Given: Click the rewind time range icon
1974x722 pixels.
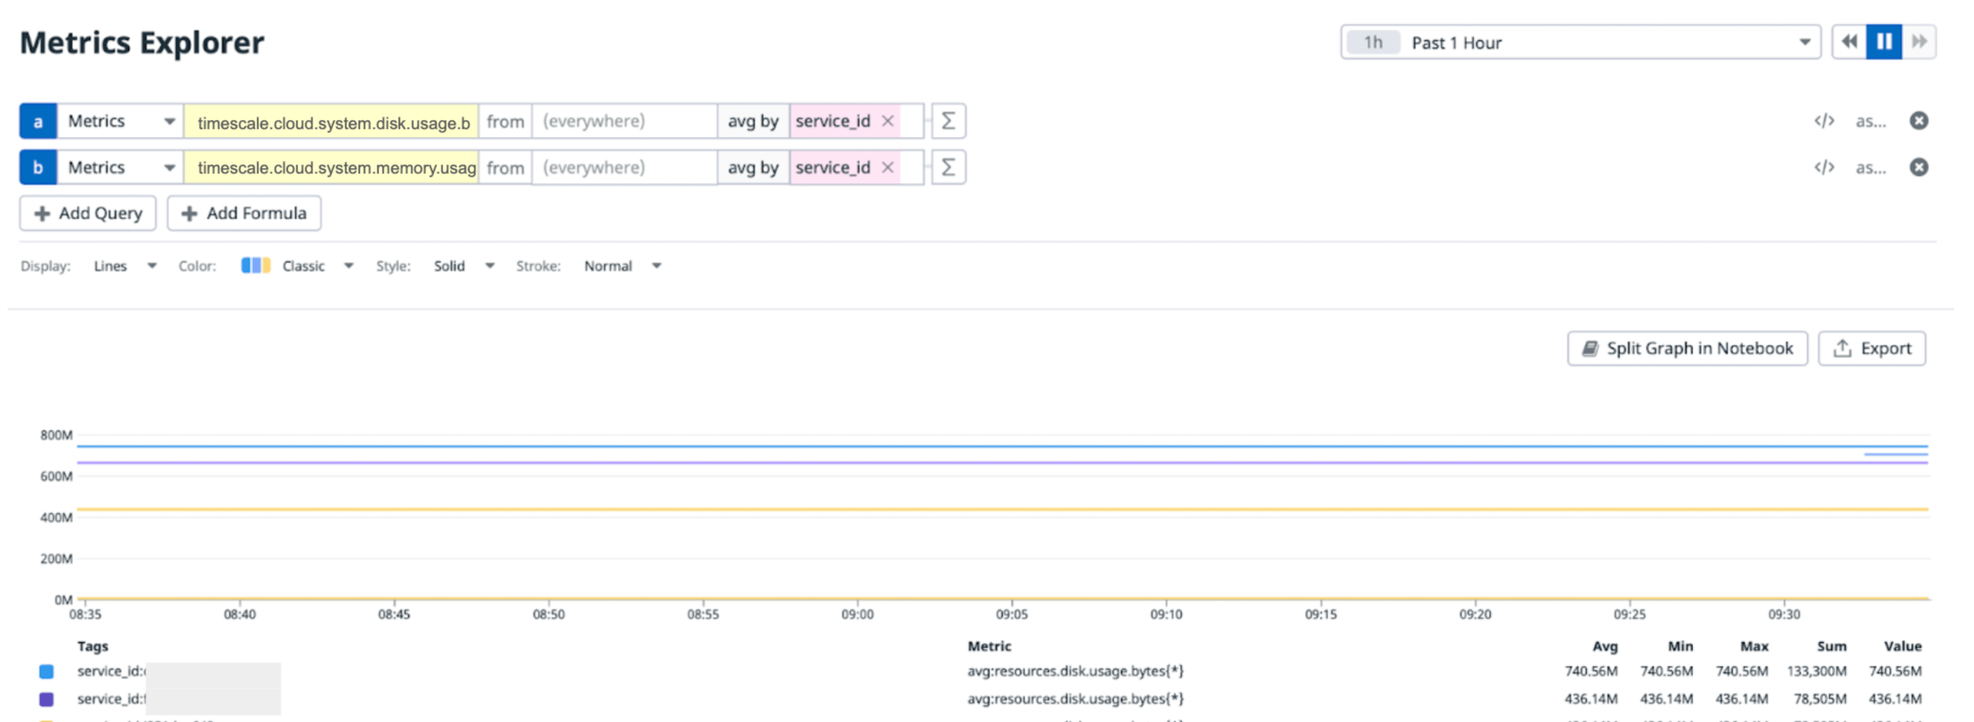Looking at the screenshot, I should [1849, 42].
